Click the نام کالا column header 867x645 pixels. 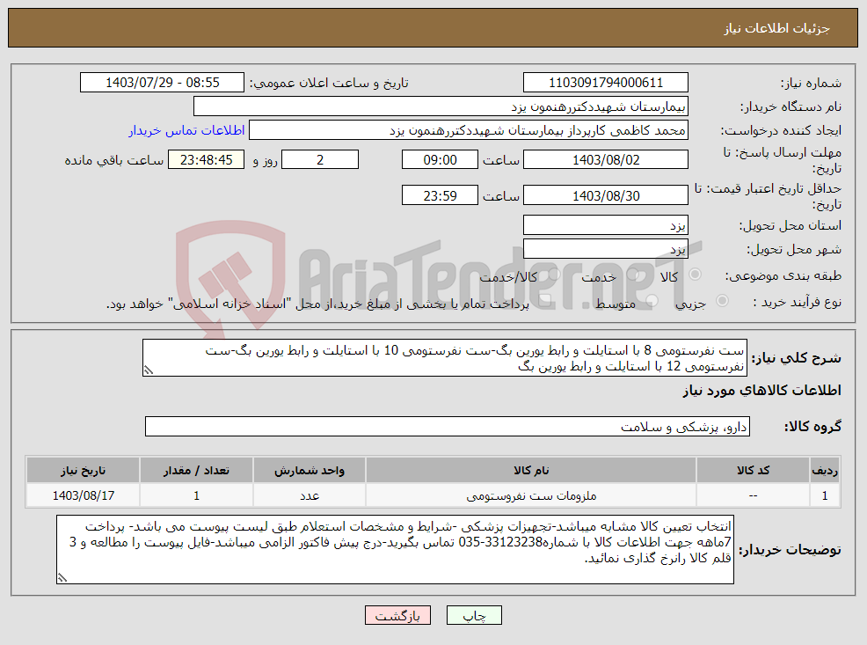pyautogui.click(x=531, y=470)
